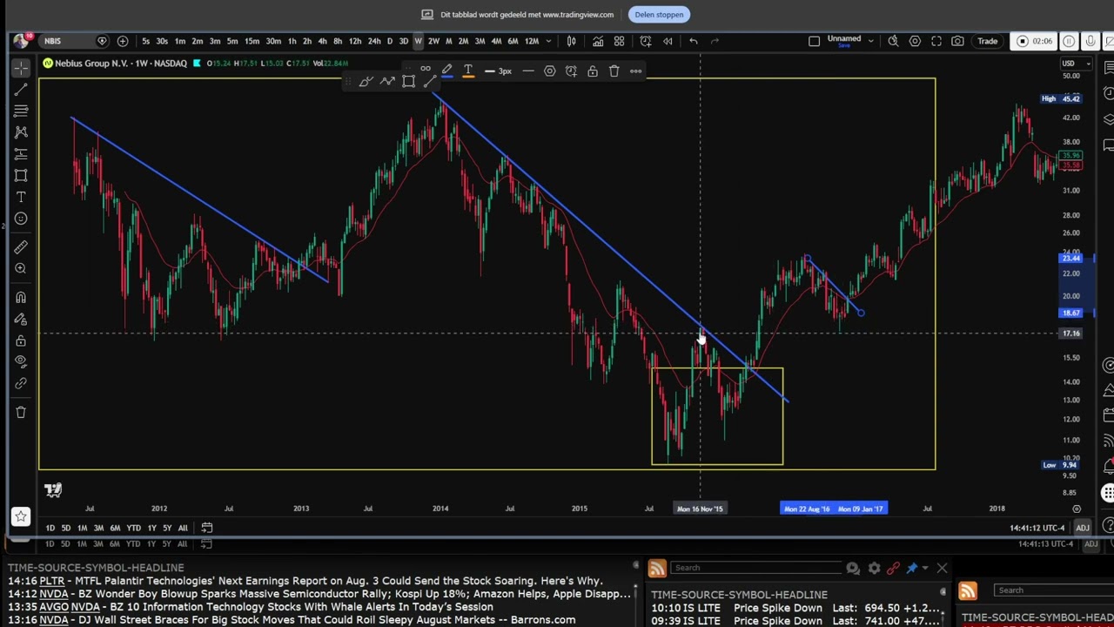Take a chart snapshot with camera icon
Viewport: 1114px width, 627px height.
click(957, 41)
